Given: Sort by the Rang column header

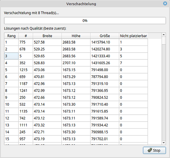Looking at the screenshot, I should [x=11, y=36].
